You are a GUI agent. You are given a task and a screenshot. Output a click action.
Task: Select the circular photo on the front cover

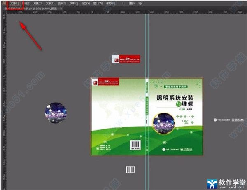(x=164, y=124)
